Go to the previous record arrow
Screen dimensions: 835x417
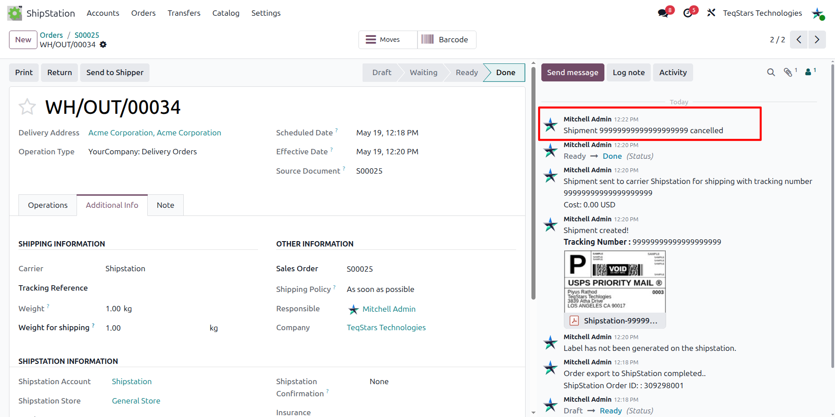coord(799,40)
